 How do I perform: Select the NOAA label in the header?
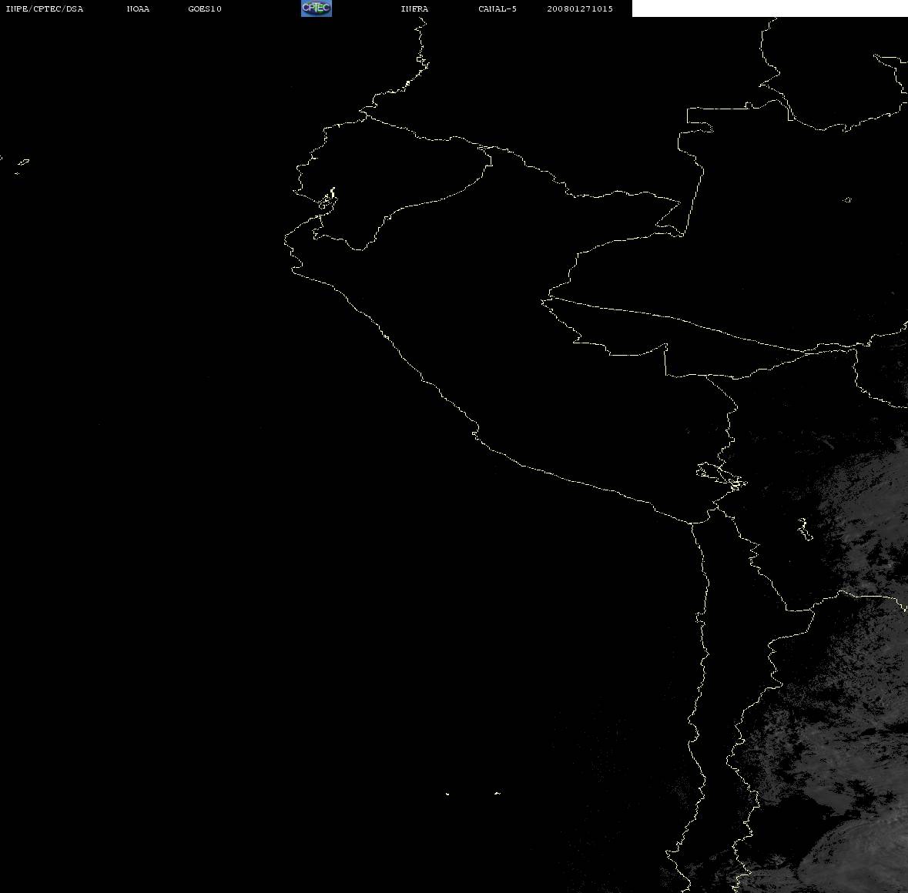[138, 8]
